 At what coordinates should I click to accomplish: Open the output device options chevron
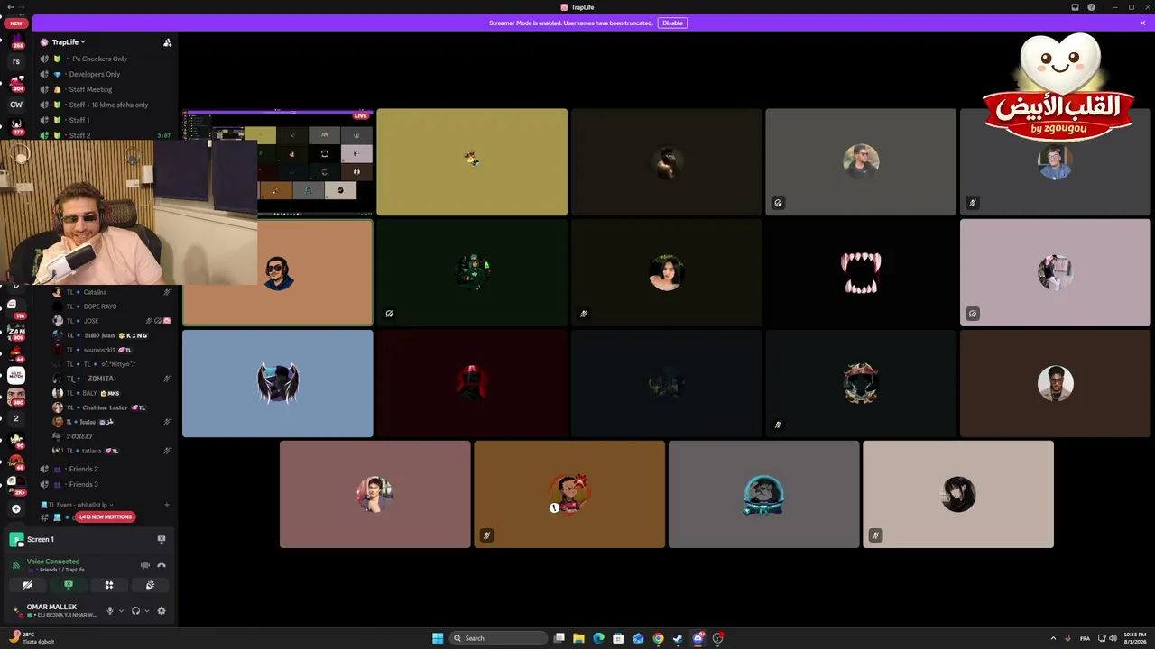tap(147, 610)
